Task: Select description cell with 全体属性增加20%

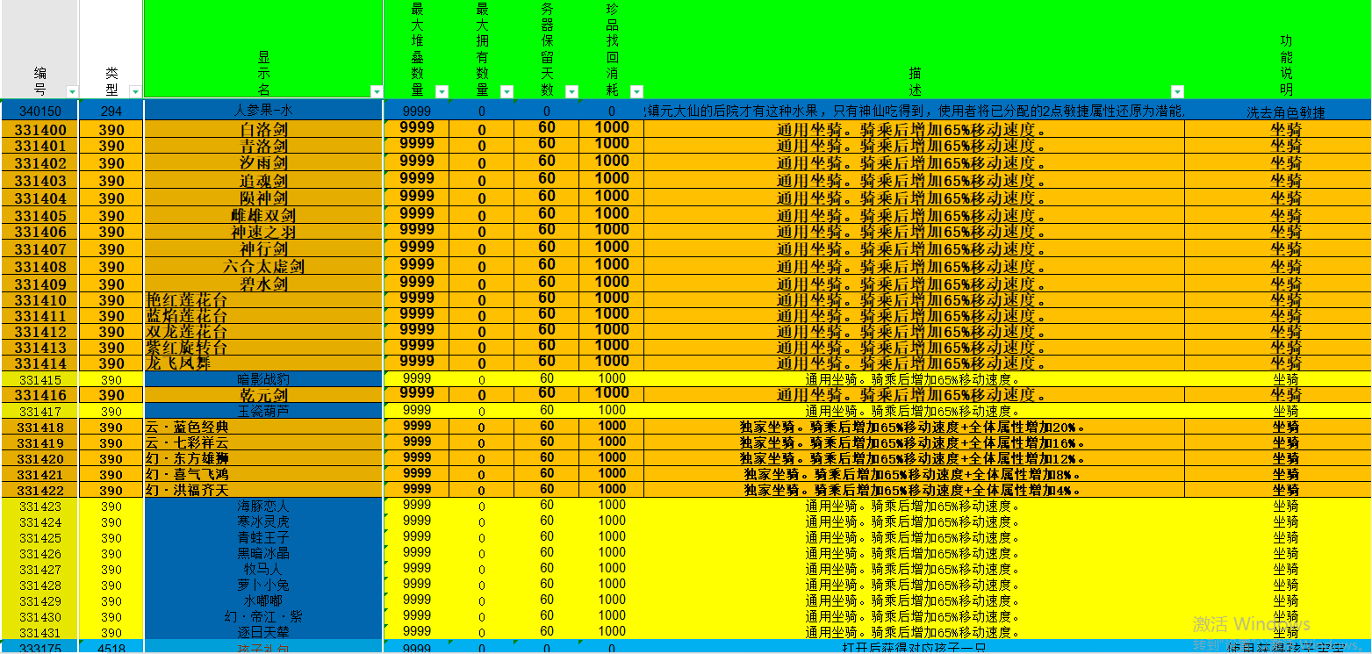Action: [x=913, y=427]
